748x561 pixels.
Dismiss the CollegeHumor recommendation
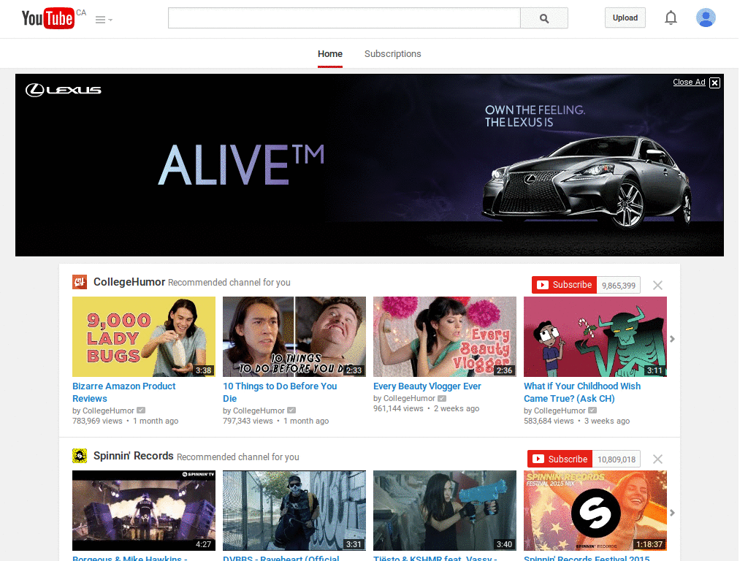pyautogui.click(x=657, y=286)
